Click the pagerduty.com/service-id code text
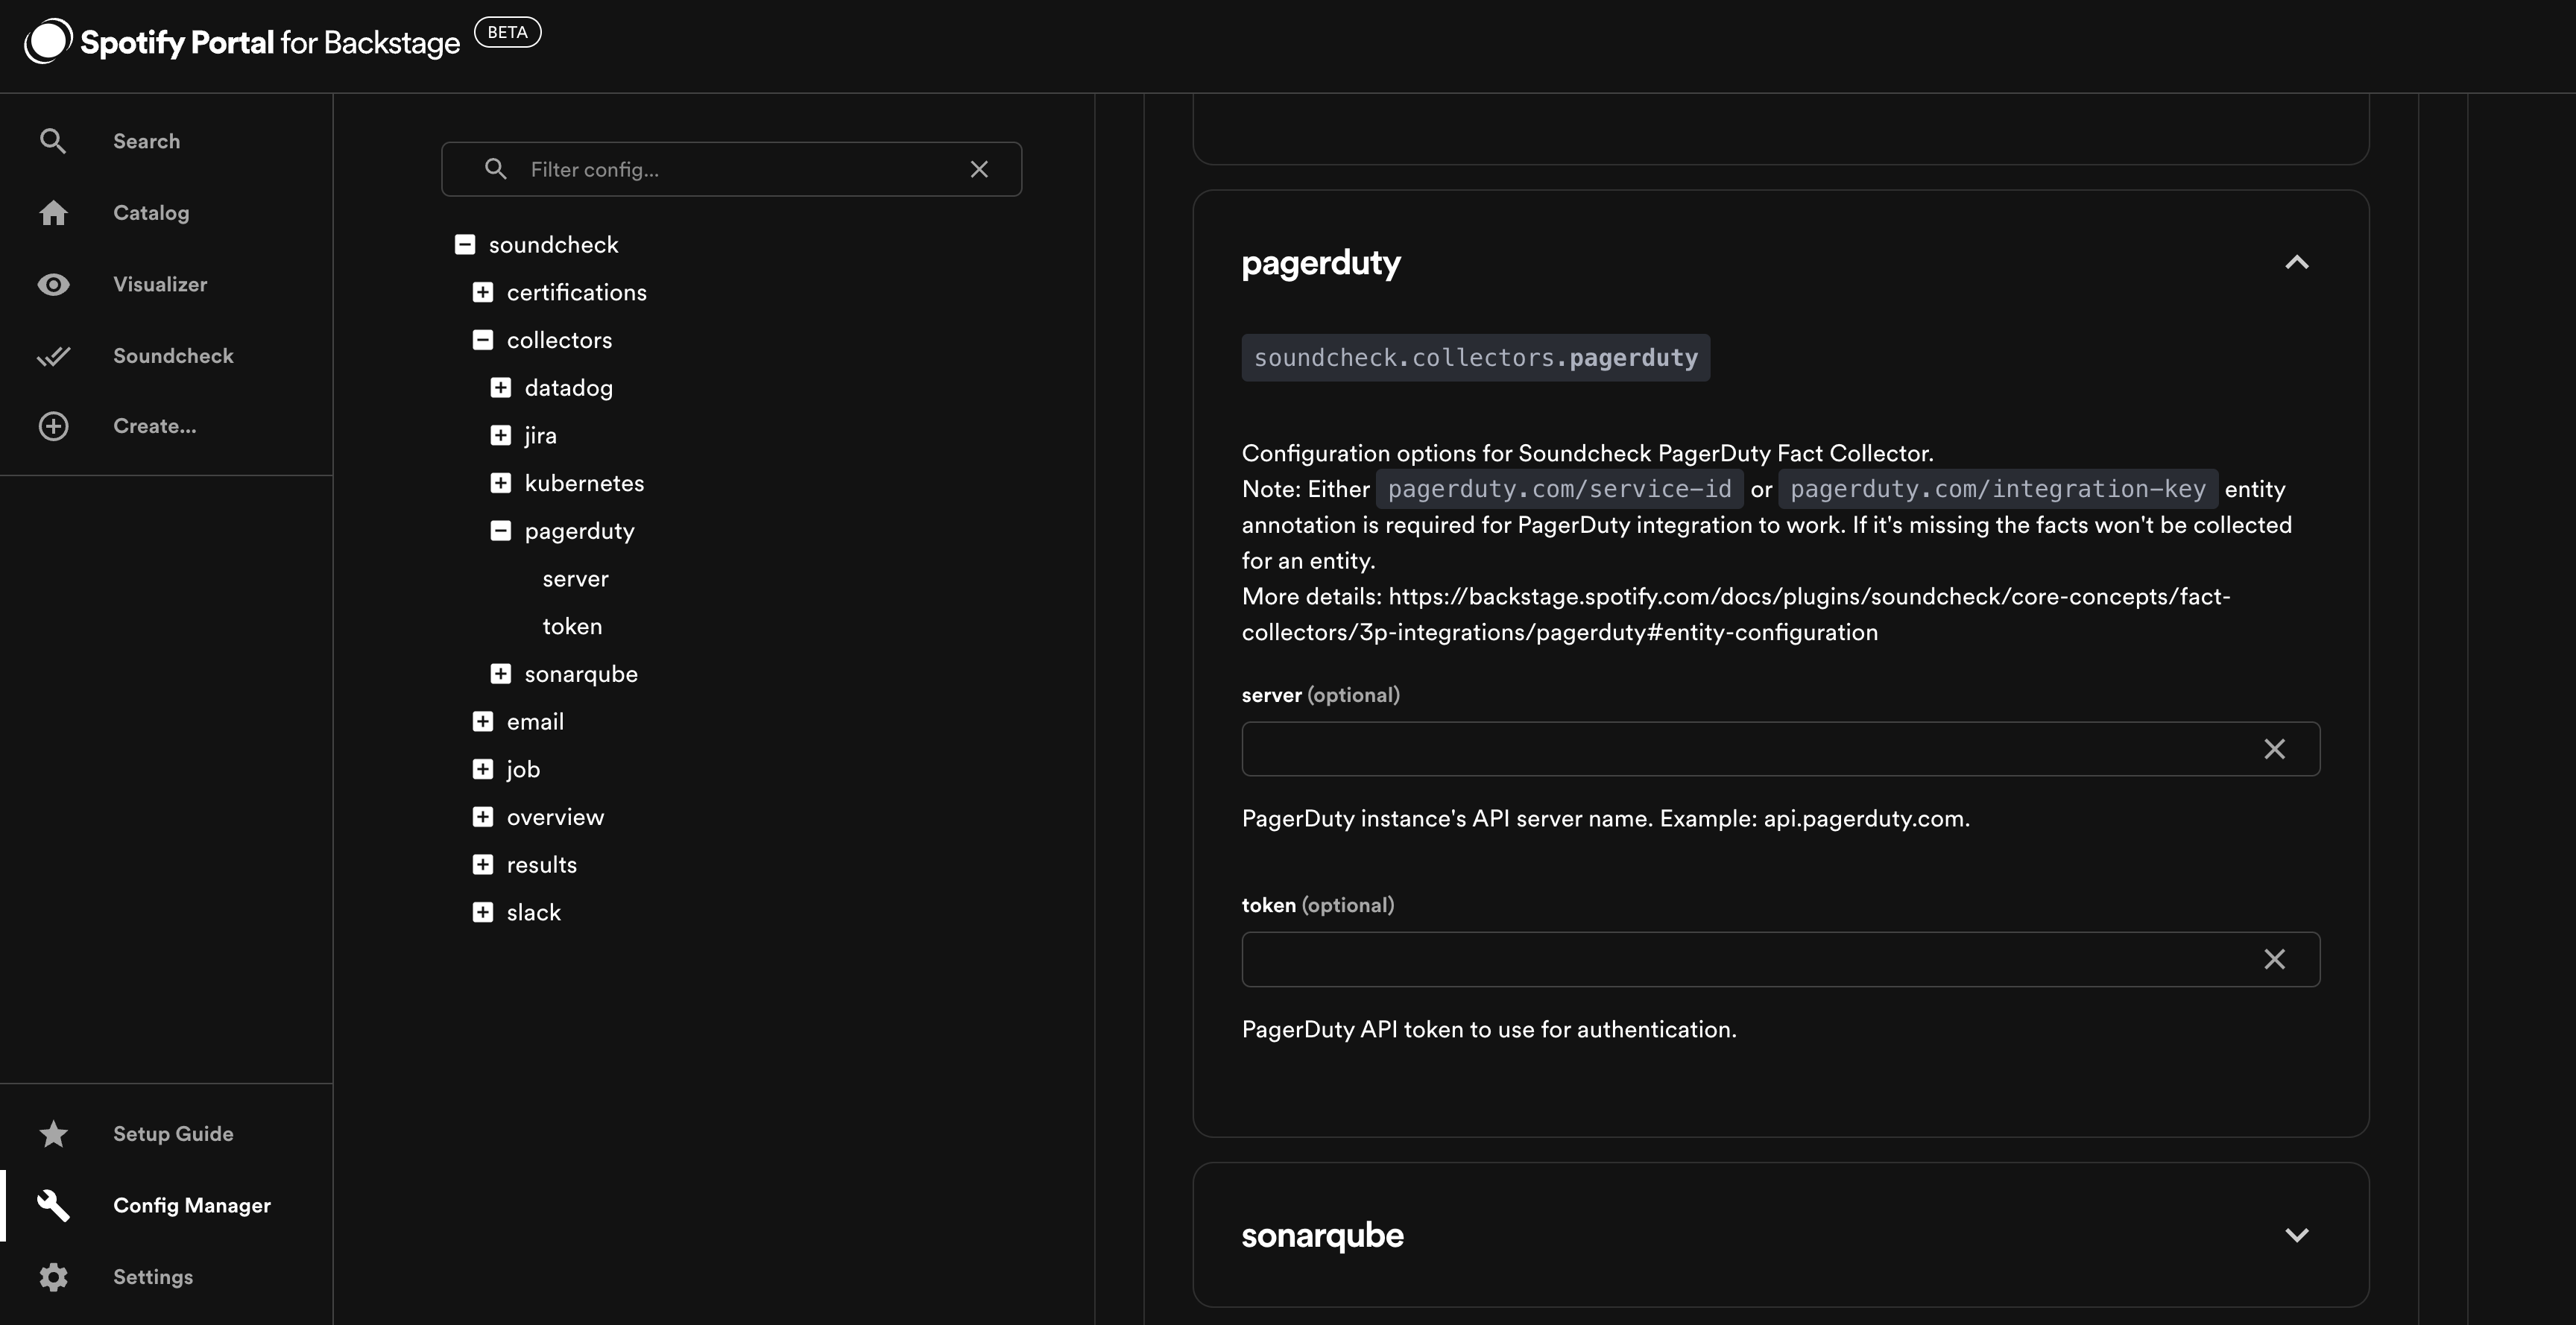 pos(1559,489)
